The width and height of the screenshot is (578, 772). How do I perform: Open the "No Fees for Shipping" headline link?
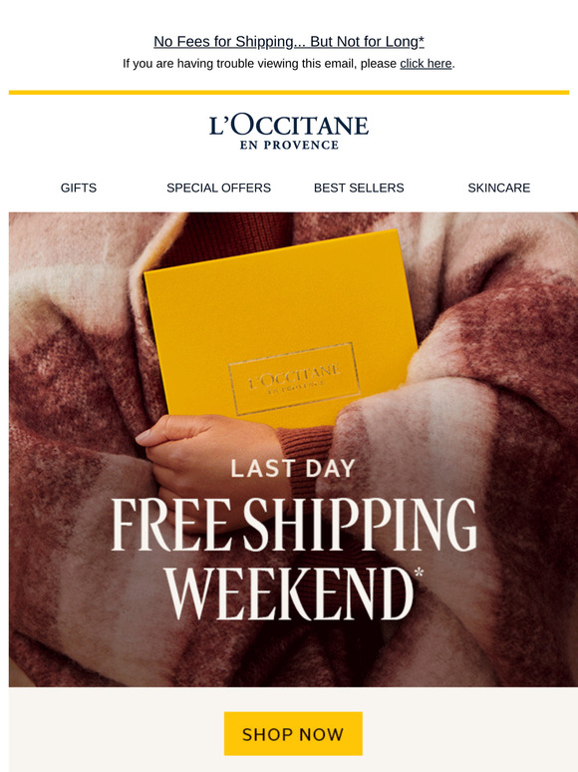point(289,42)
